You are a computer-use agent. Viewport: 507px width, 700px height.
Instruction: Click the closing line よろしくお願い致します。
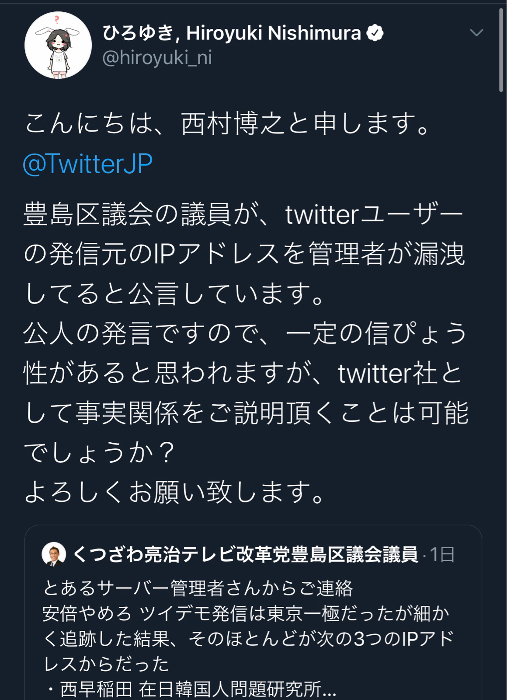click(175, 492)
